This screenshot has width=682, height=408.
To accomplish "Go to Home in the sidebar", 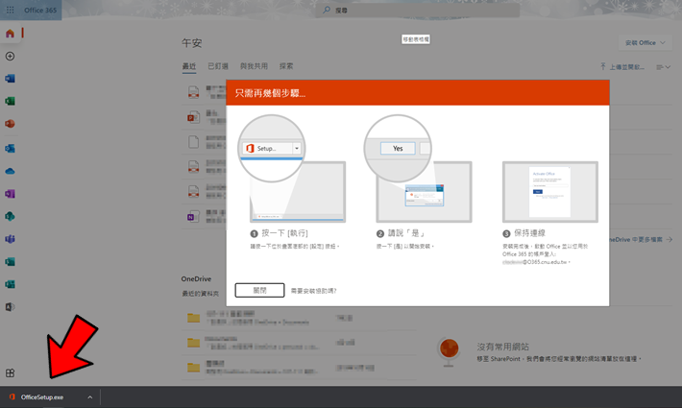I will tap(10, 34).
